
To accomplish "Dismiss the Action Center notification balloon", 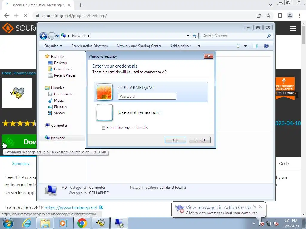I will (x=261, y=206).
